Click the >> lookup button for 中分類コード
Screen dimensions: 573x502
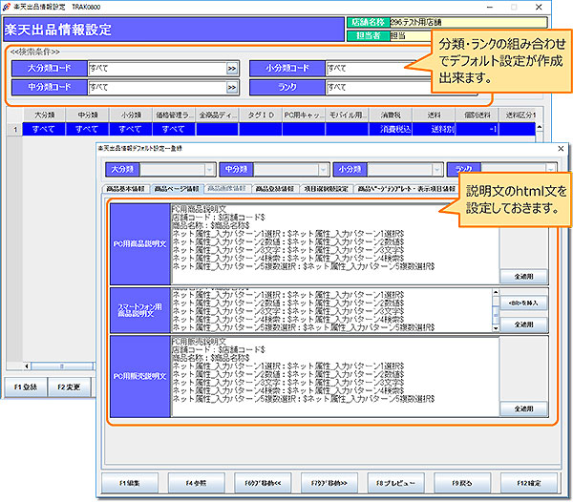(x=231, y=88)
